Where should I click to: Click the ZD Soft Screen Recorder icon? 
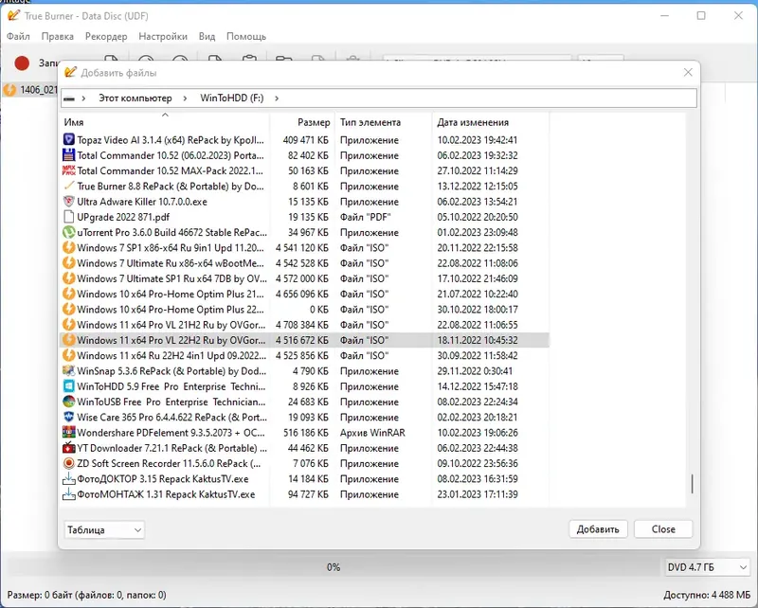click(69, 463)
